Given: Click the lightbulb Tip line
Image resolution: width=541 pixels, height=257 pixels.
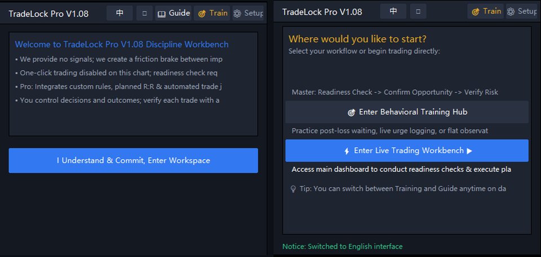Looking at the screenshot, I should [x=398, y=189].
